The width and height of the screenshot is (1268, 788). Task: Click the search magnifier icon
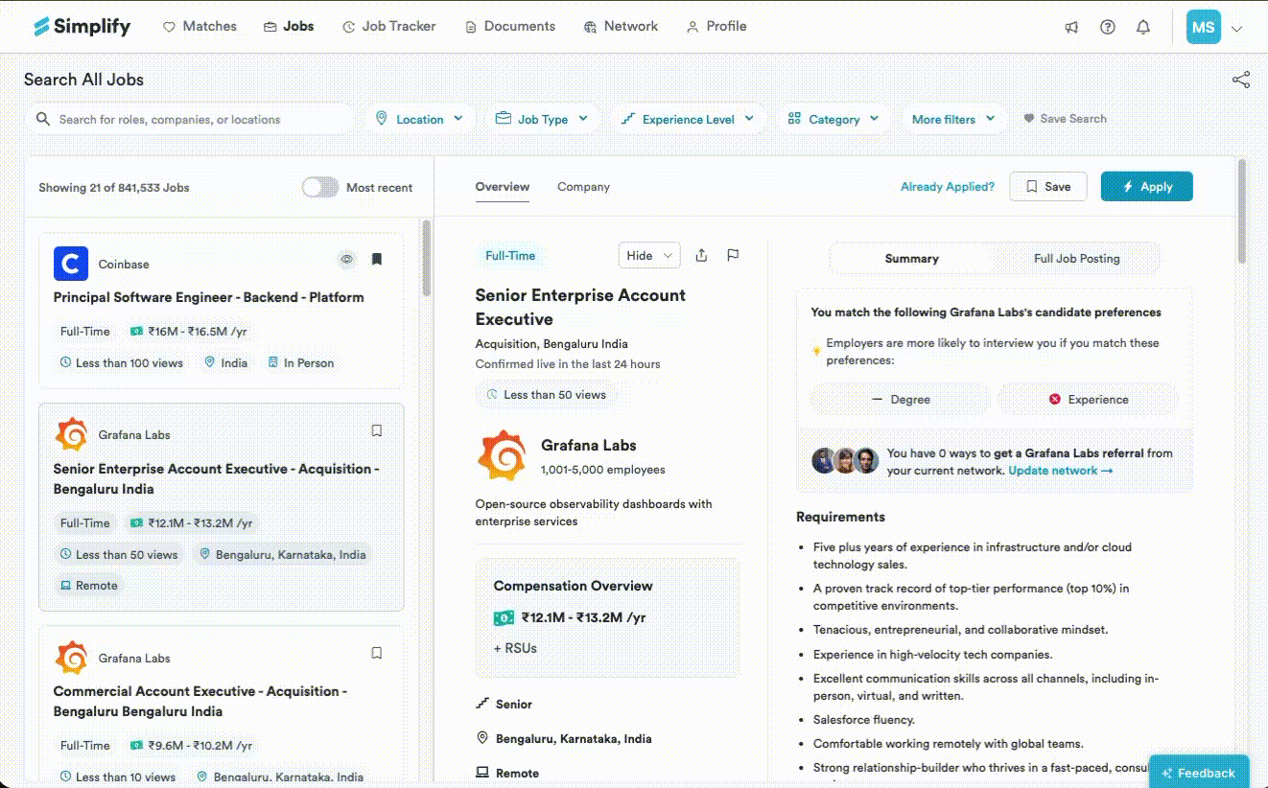click(x=43, y=119)
